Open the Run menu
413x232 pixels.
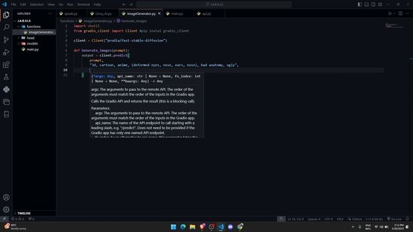point(70,5)
